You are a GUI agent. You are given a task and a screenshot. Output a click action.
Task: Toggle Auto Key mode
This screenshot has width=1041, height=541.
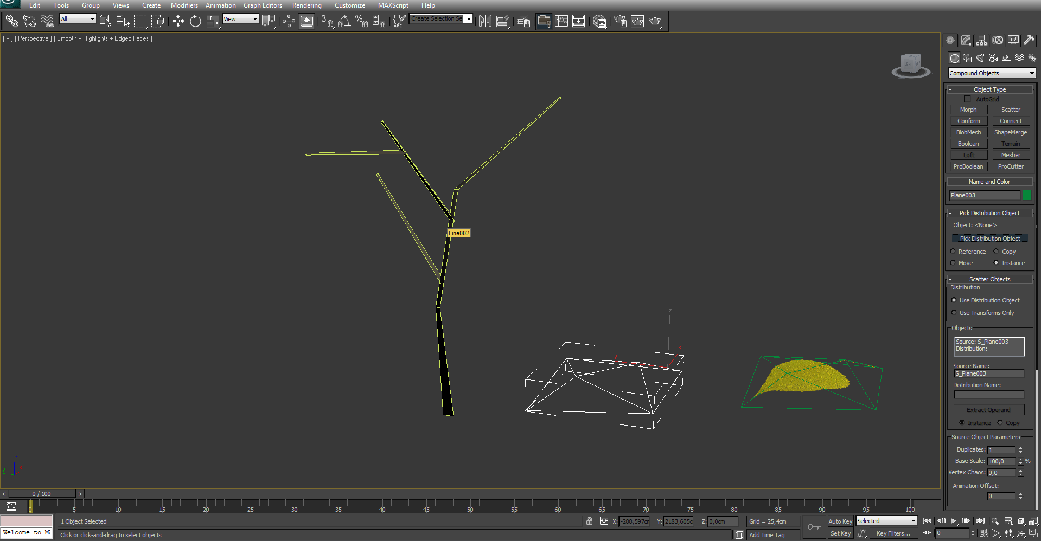click(840, 521)
